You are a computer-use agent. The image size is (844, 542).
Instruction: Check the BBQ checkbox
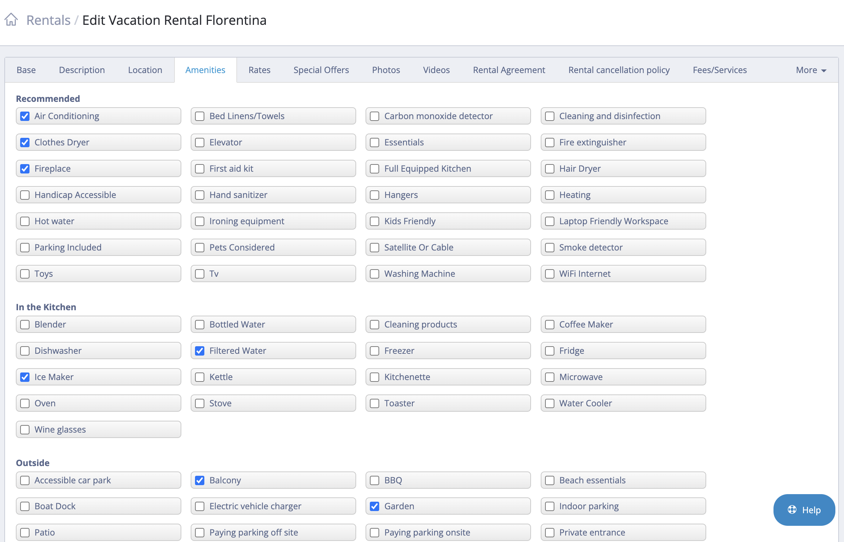pyautogui.click(x=375, y=480)
